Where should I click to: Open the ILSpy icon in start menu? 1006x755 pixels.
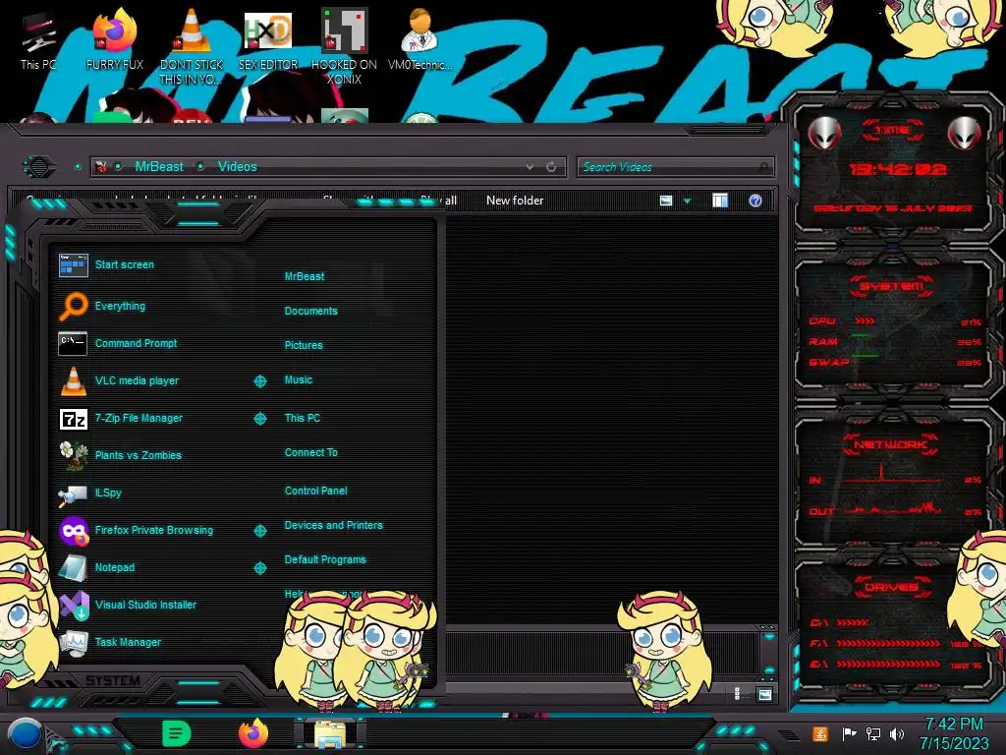coord(73,494)
